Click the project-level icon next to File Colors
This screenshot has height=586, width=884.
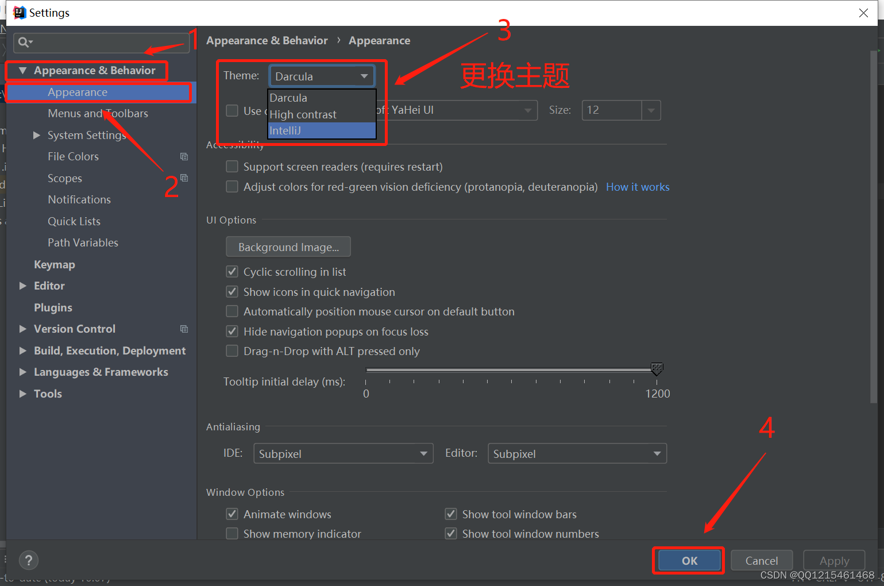184,156
